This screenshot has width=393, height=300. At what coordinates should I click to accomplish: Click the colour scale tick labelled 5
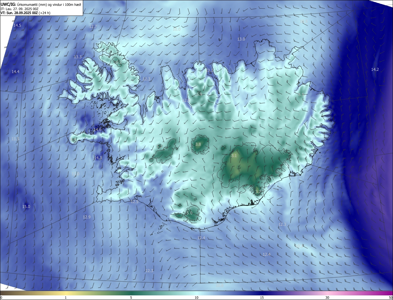[x=131, y=298]
